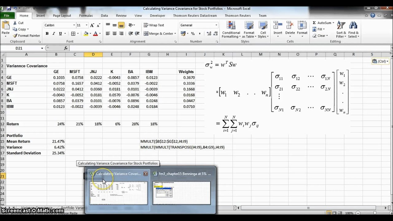Open Sort & Filter menu

tap(341, 29)
